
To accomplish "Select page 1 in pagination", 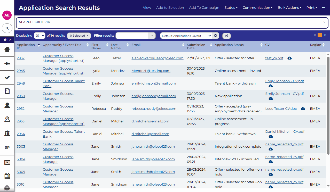I will pyautogui.click(x=320, y=35).
